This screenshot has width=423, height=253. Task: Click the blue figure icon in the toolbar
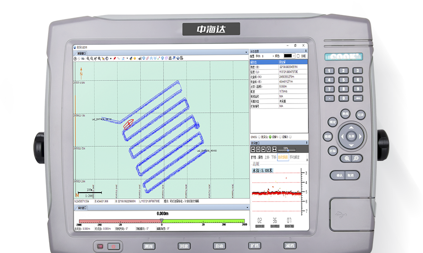[x=123, y=59]
